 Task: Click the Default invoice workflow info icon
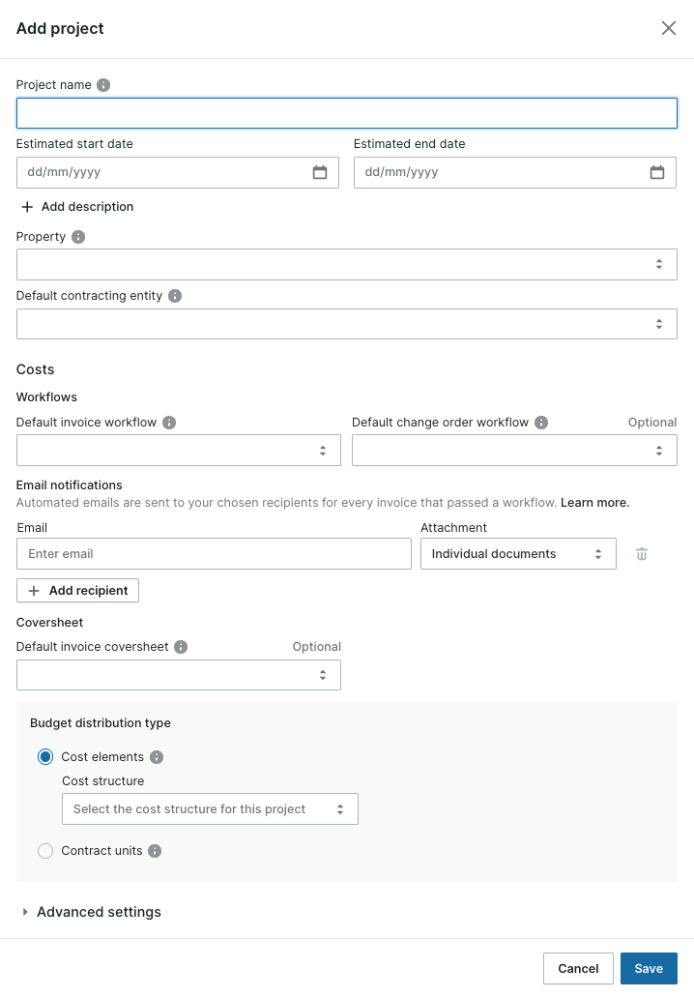point(169,423)
